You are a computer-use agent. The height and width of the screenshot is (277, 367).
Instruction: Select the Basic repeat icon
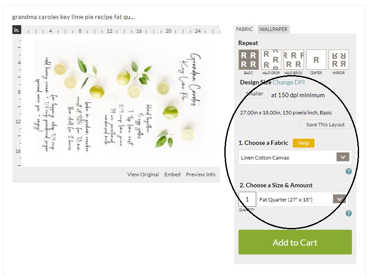pyautogui.click(x=248, y=60)
